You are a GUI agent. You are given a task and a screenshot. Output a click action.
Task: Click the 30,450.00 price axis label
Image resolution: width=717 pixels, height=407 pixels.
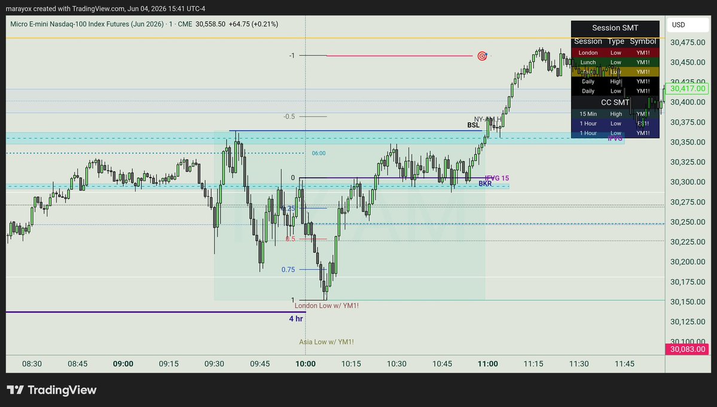tap(687, 63)
